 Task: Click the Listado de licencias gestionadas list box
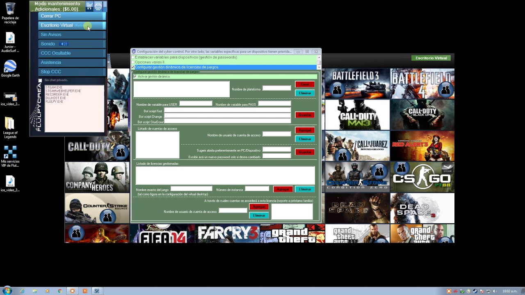tap(225, 175)
